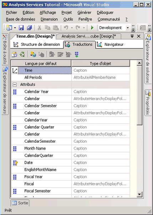Save the current file with the floppy icon
Viewport: 153px width, 215px height.
tap(21, 28)
